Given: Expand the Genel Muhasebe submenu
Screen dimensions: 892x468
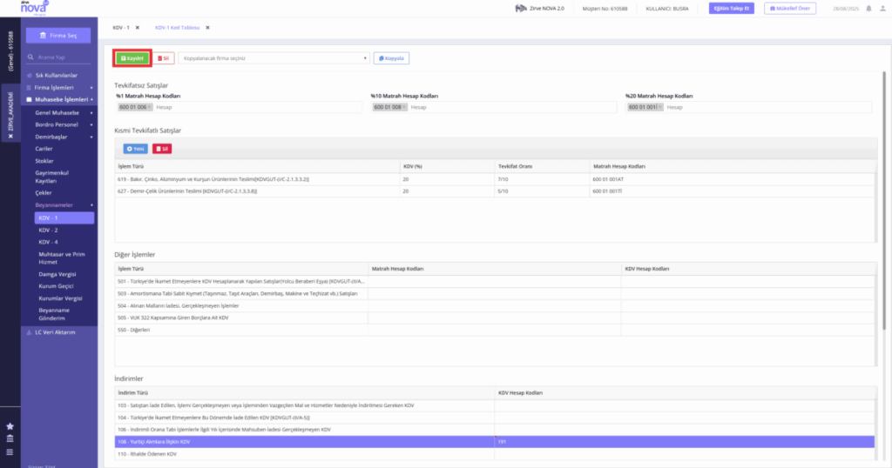Looking at the screenshot, I should click(x=64, y=112).
